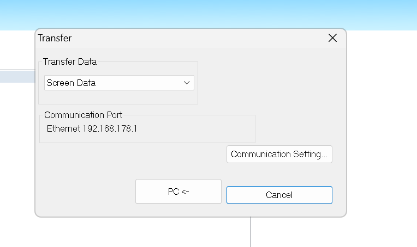This screenshot has height=247, width=417.
Task: Click the white area right of dialog
Action: (x=382, y=133)
